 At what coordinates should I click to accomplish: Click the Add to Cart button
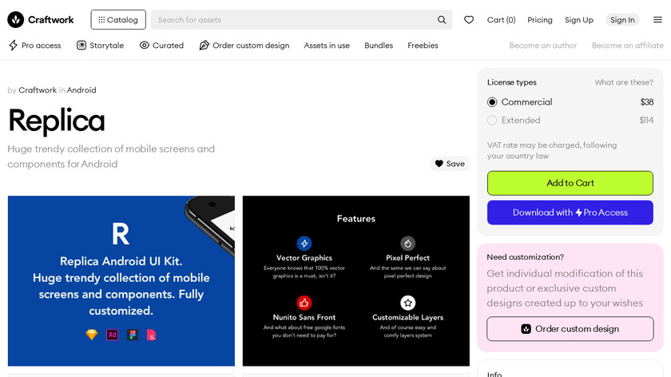[570, 183]
